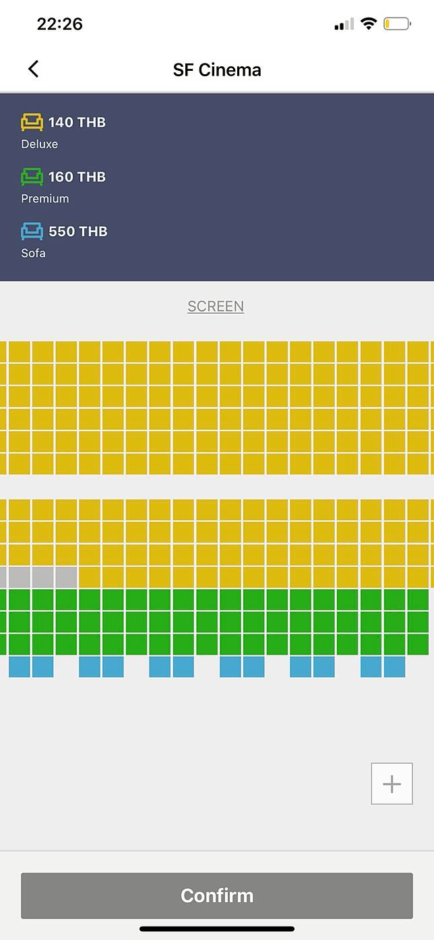Tap the cellular signal bars icon

click(x=344, y=24)
